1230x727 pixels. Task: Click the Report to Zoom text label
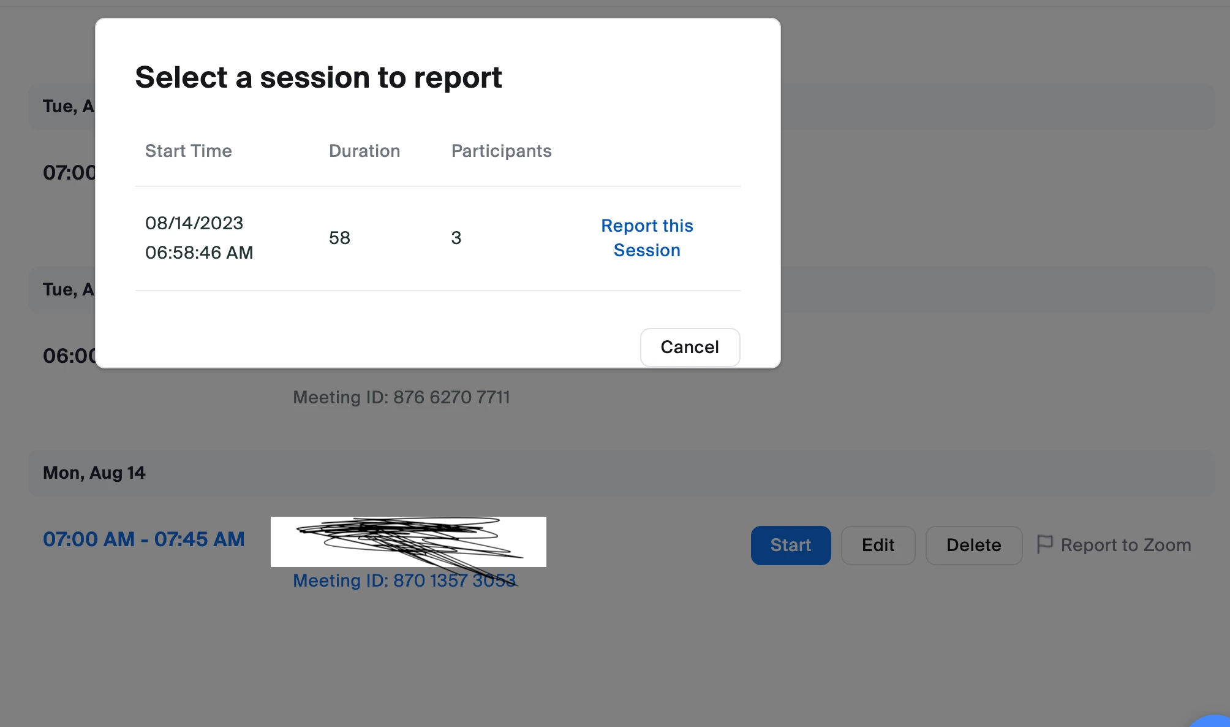click(x=1125, y=545)
